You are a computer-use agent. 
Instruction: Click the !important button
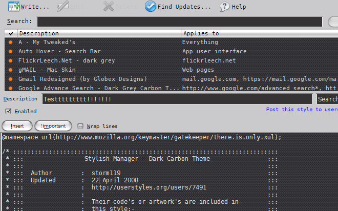53,125
